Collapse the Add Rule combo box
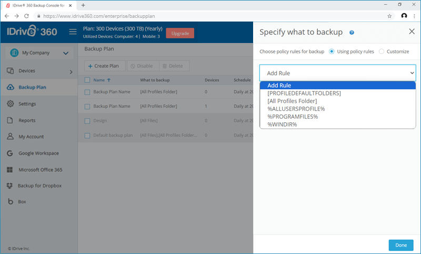This screenshot has height=254, width=421. (x=337, y=73)
